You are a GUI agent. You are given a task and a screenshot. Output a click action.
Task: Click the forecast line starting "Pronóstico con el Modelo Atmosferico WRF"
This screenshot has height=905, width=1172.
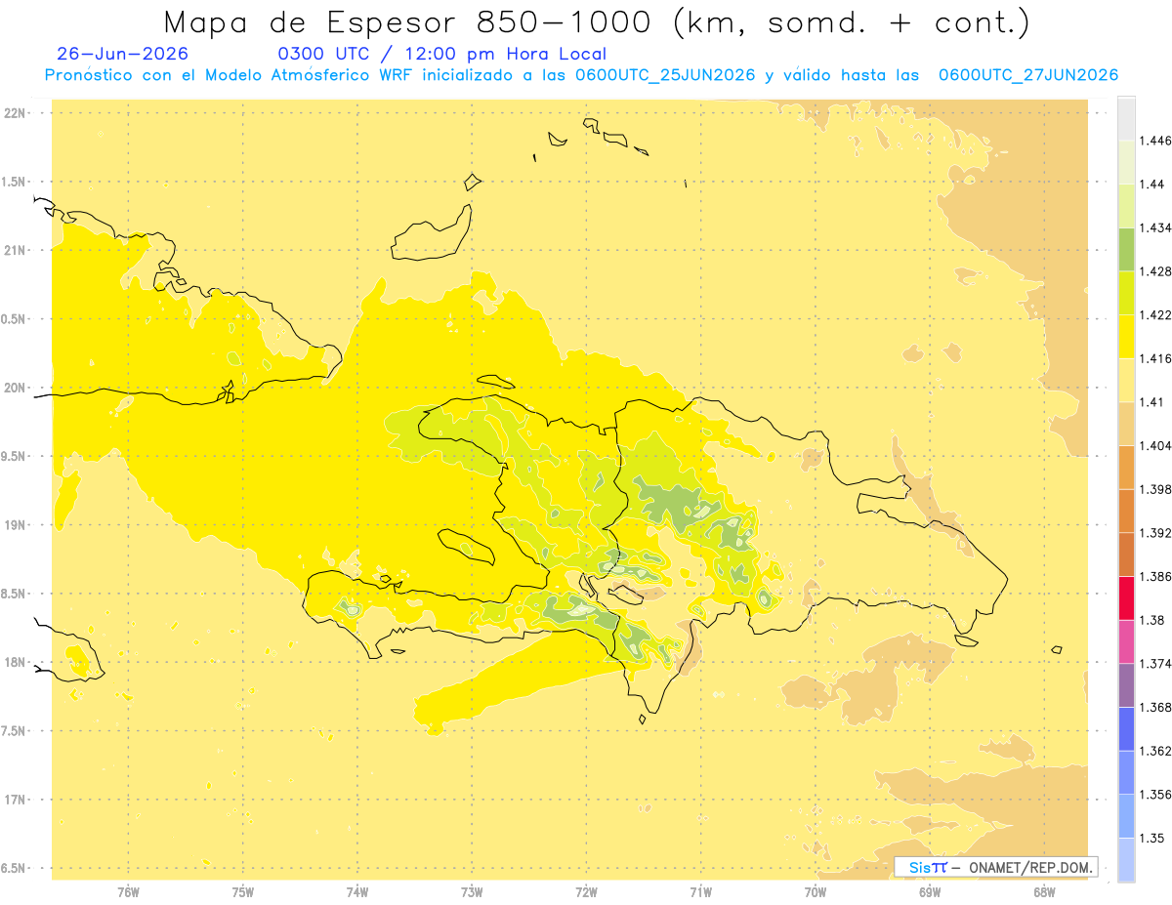[581, 75]
